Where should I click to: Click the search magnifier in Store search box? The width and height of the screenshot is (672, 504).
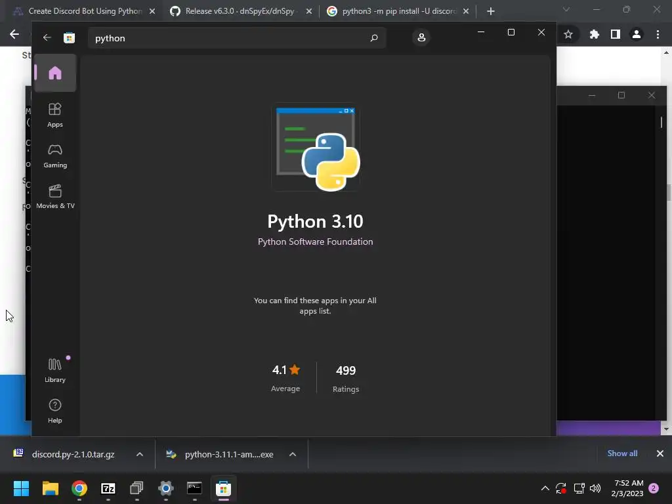click(x=373, y=37)
